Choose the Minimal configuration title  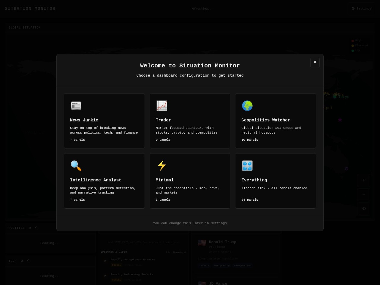click(165, 180)
